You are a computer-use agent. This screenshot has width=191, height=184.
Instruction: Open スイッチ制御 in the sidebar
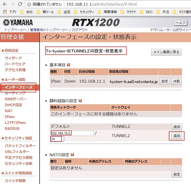pyautogui.click(x=15, y=181)
